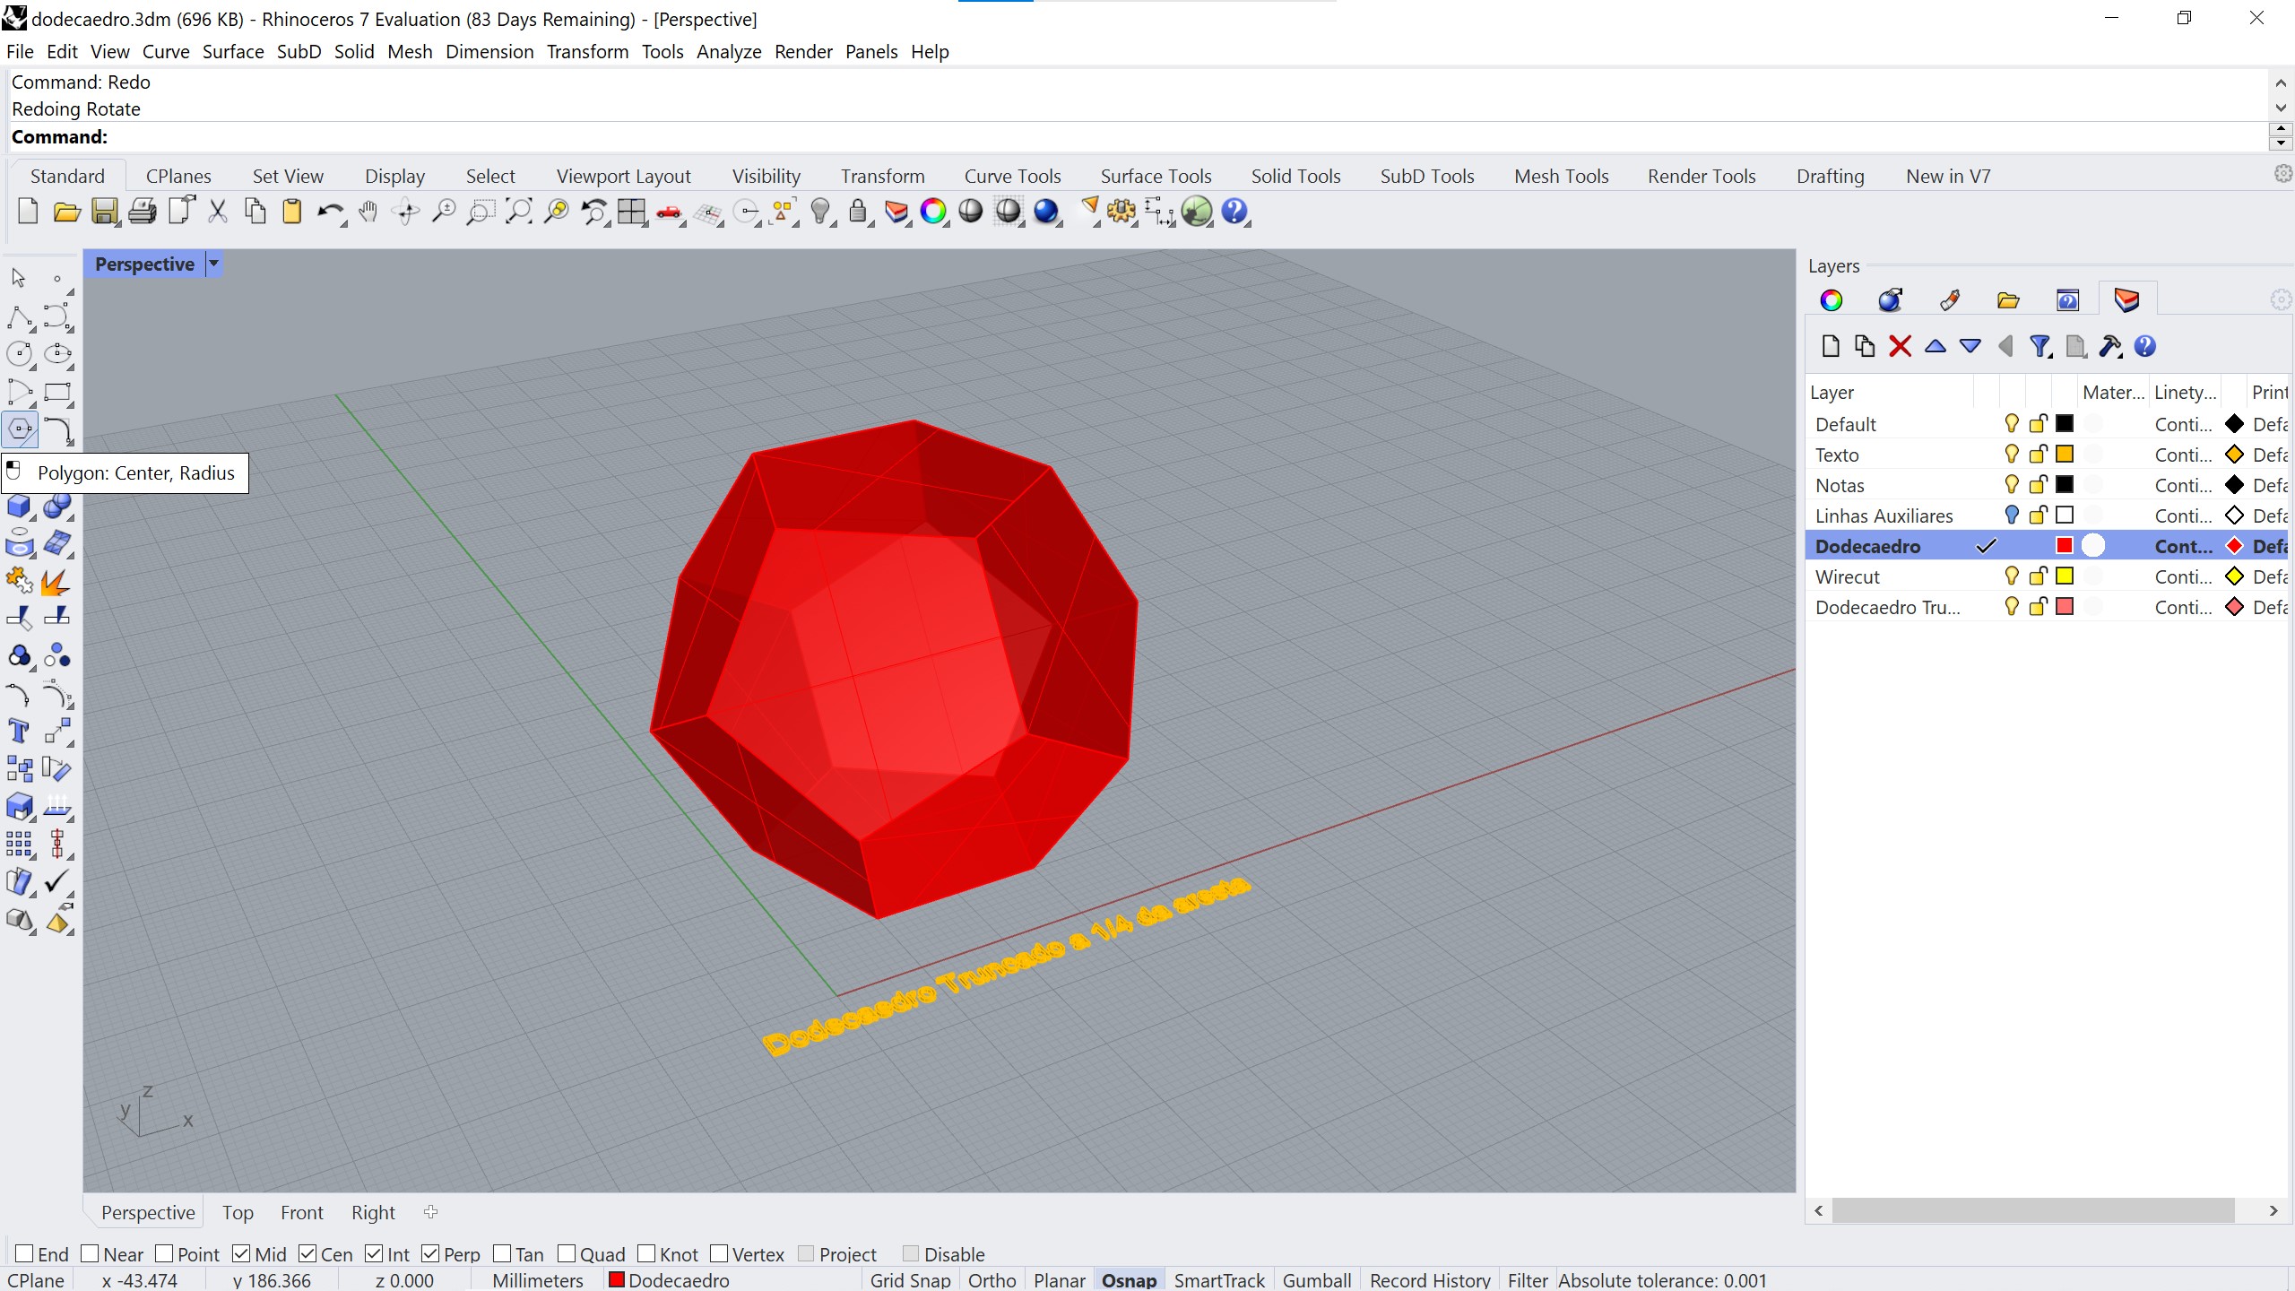Open the Solid menu

[354, 51]
